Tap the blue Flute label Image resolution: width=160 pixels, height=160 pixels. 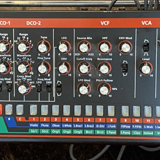point(45,126)
